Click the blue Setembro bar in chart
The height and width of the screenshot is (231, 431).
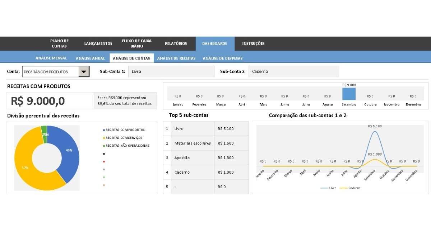coord(349,94)
